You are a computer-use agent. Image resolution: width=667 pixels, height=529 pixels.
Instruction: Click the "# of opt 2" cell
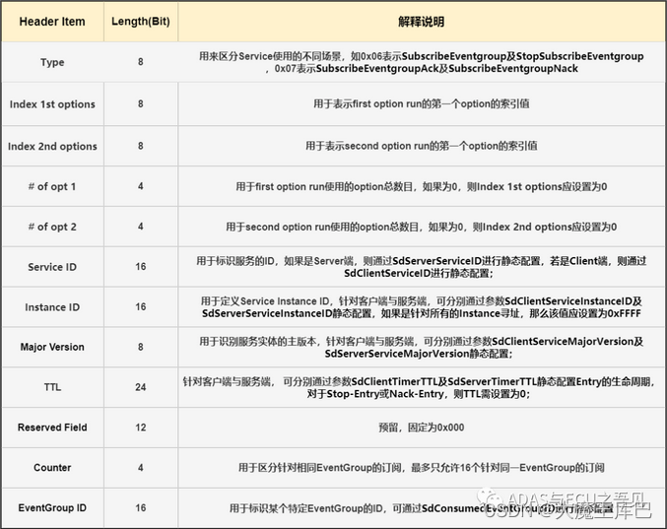point(52,227)
